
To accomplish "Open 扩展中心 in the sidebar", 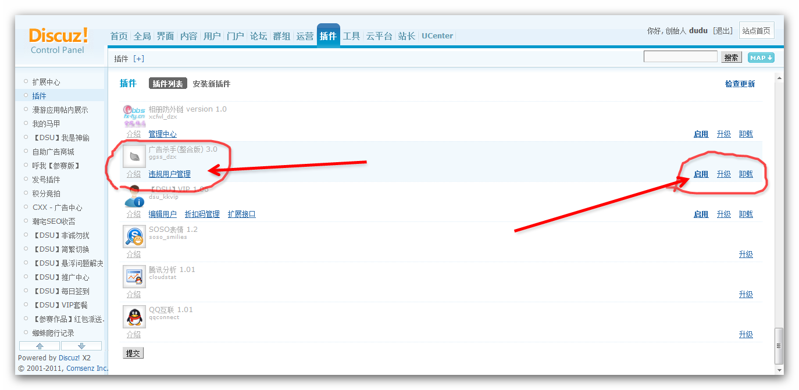I will pos(47,82).
